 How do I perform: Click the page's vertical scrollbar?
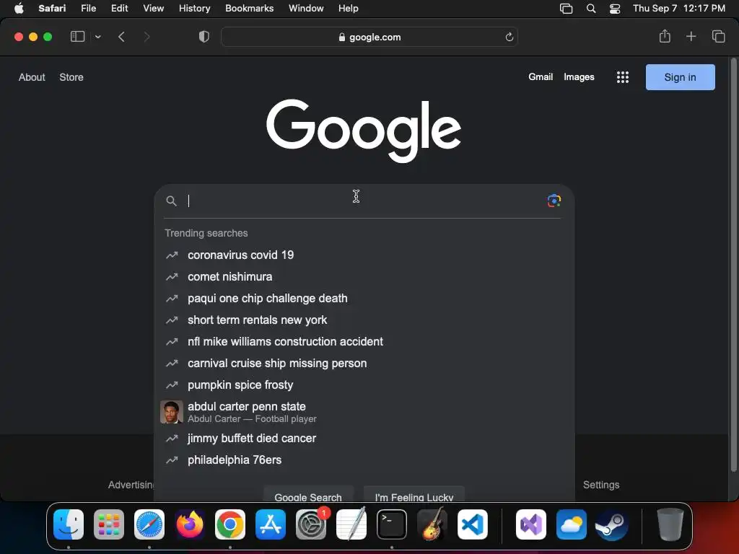point(733,265)
